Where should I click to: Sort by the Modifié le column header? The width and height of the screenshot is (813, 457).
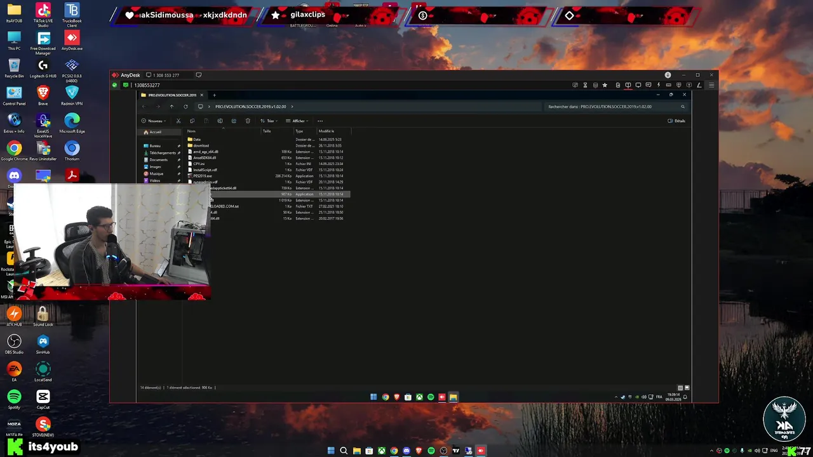326,131
